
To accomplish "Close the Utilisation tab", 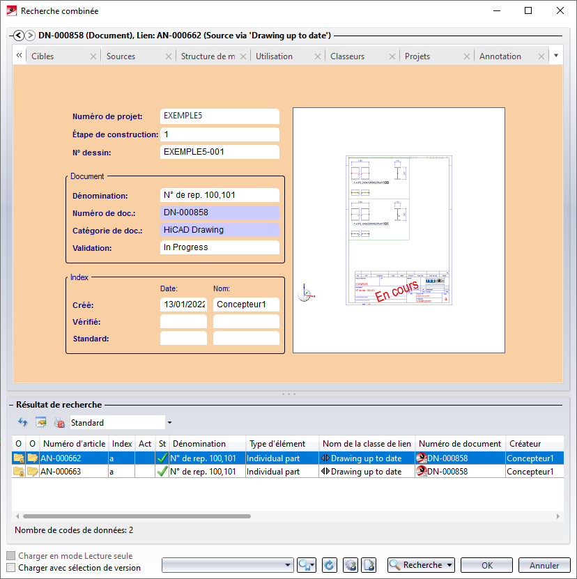I will coord(318,56).
